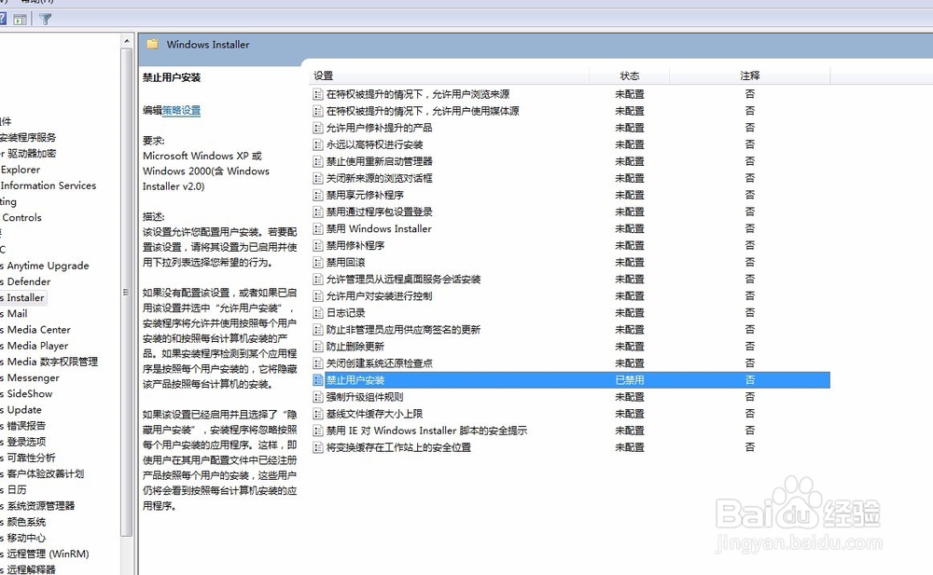933x575 pixels.
Task: Click 否 comment cell in 强制升级组件规则 row
Action: [750, 397]
